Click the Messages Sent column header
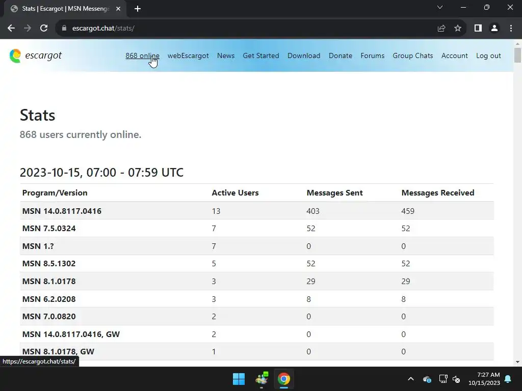 click(334, 193)
